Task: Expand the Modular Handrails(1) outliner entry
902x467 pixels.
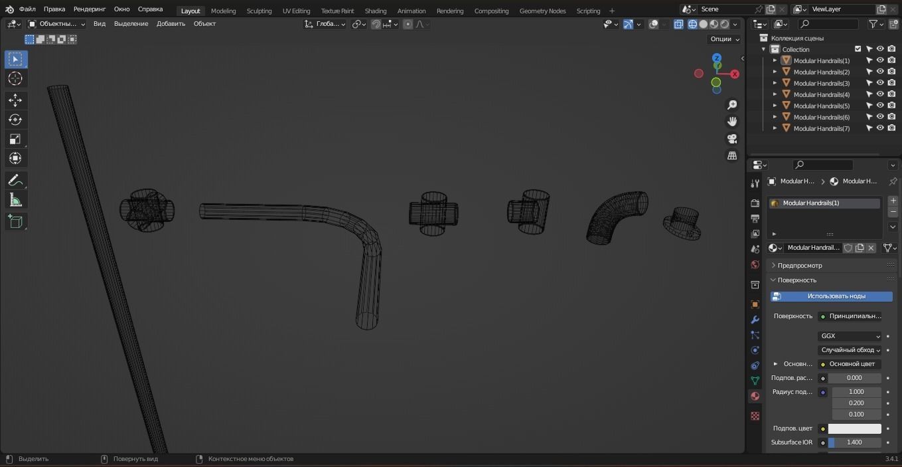Action: [x=774, y=60]
